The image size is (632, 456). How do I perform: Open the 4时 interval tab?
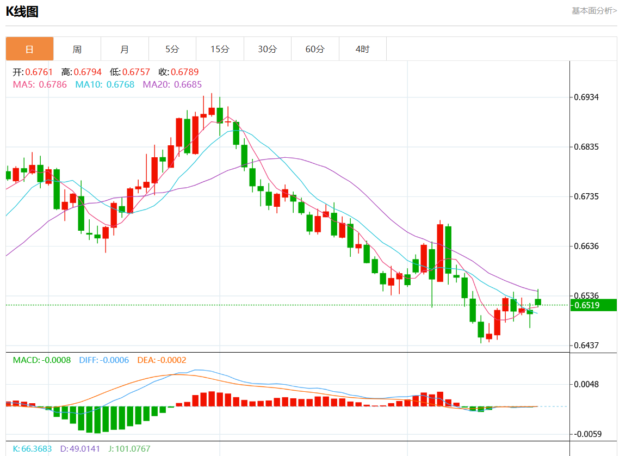(362, 49)
